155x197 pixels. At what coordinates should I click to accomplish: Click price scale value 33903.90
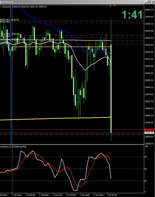(x=149, y=66)
